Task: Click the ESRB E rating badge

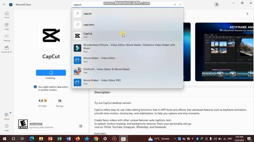Action: 23,124
